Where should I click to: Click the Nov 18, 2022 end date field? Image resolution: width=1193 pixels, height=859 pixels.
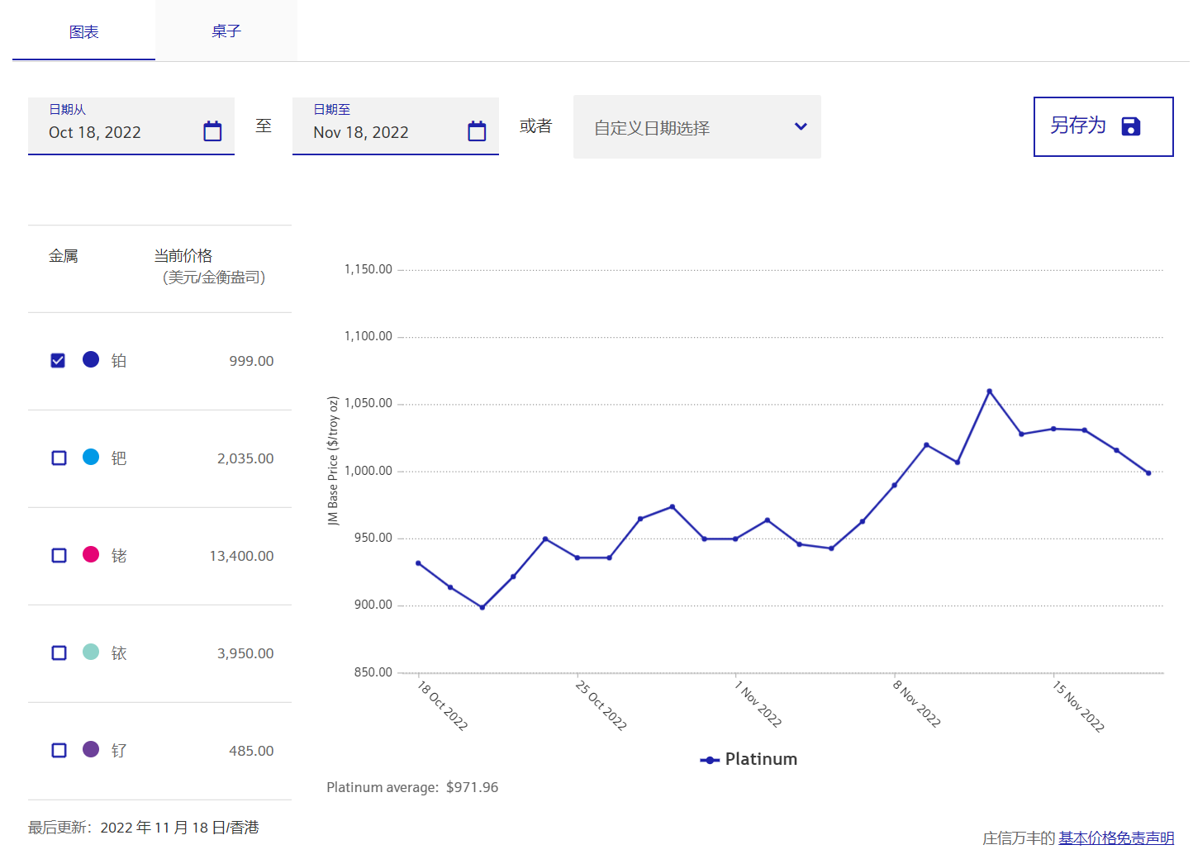coord(396,126)
